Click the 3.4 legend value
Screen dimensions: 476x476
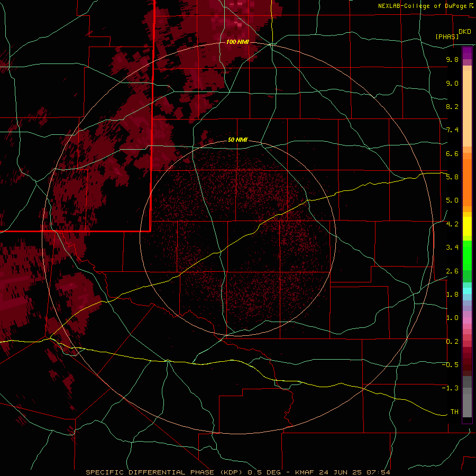pyautogui.click(x=452, y=248)
